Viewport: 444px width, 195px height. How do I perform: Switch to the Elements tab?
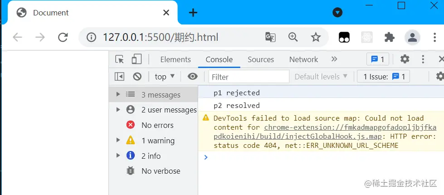click(176, 59)
